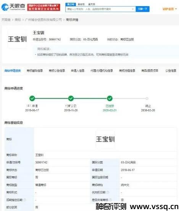This screenshot has height=211, width=179.
Task: Click the 普通商标 trademark type value
Action: pyautogui.click(x=40, y=185)
